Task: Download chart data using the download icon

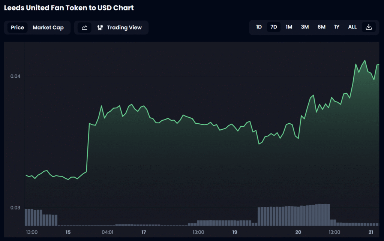Action: point(369,27)
